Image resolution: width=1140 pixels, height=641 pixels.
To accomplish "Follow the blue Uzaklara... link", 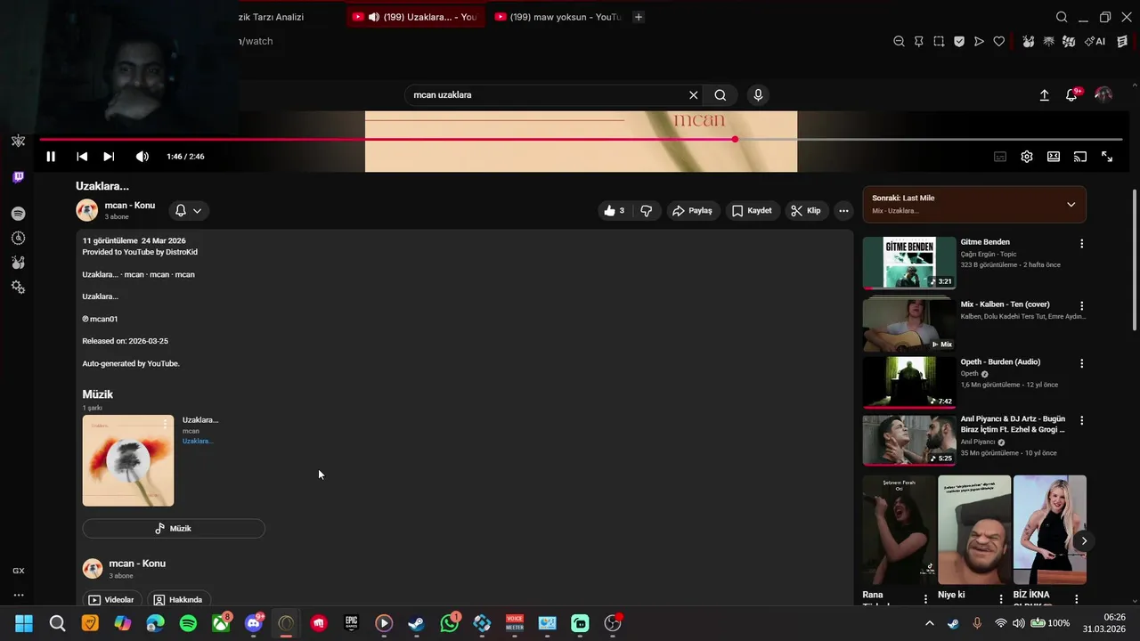I will coord(198,442).
